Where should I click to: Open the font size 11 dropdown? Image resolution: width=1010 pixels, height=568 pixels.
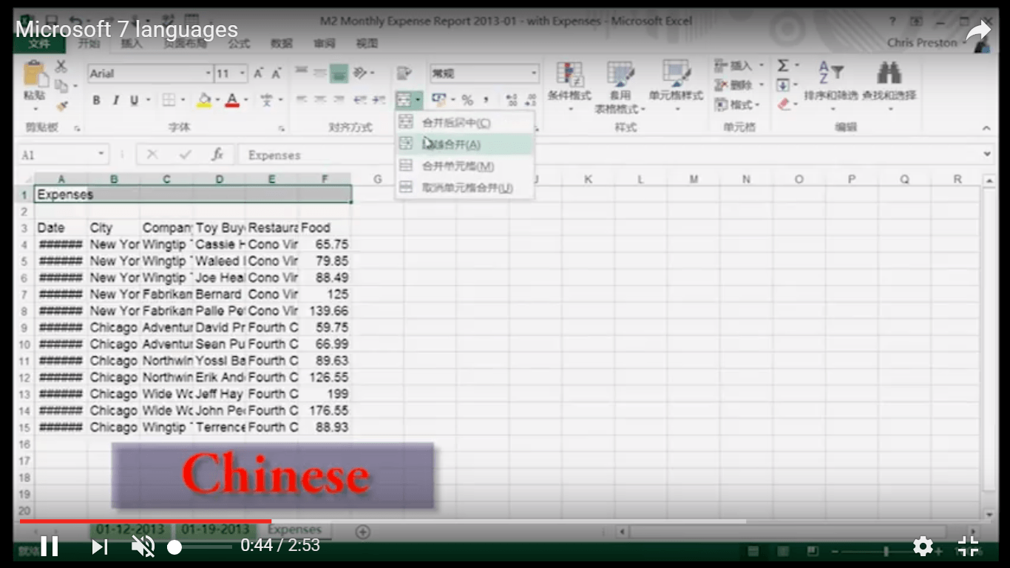point(243,74)
